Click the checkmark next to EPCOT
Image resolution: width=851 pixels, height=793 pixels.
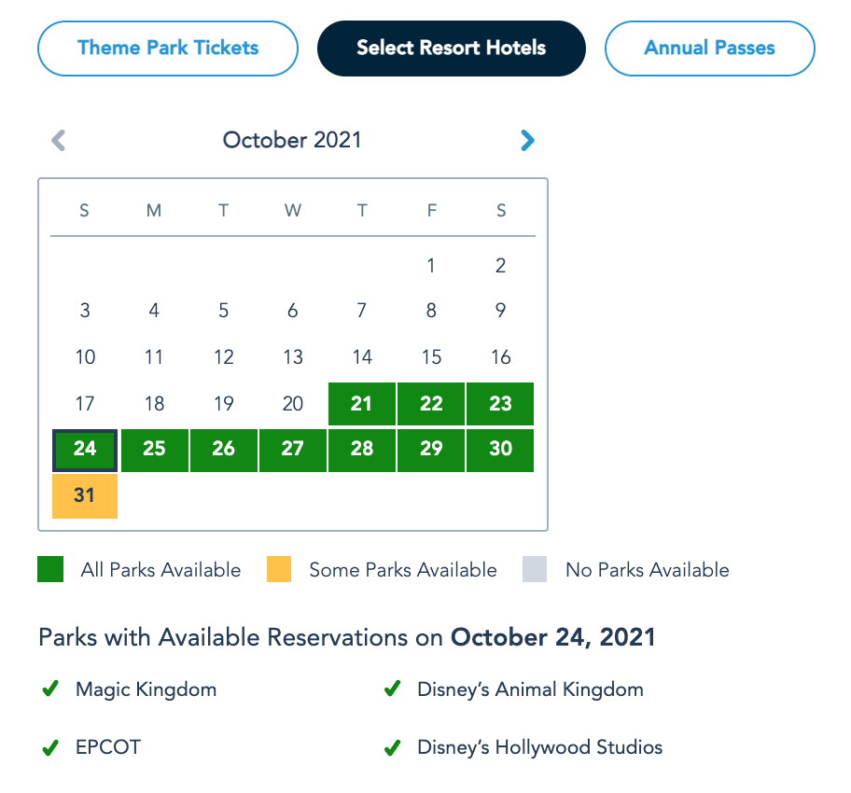[50, 747]
